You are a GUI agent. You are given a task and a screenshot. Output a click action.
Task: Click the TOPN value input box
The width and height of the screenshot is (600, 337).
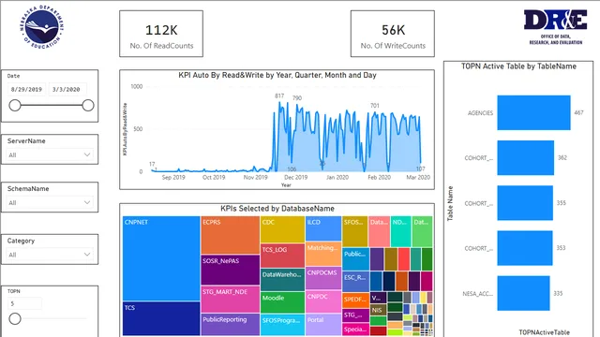25,303
